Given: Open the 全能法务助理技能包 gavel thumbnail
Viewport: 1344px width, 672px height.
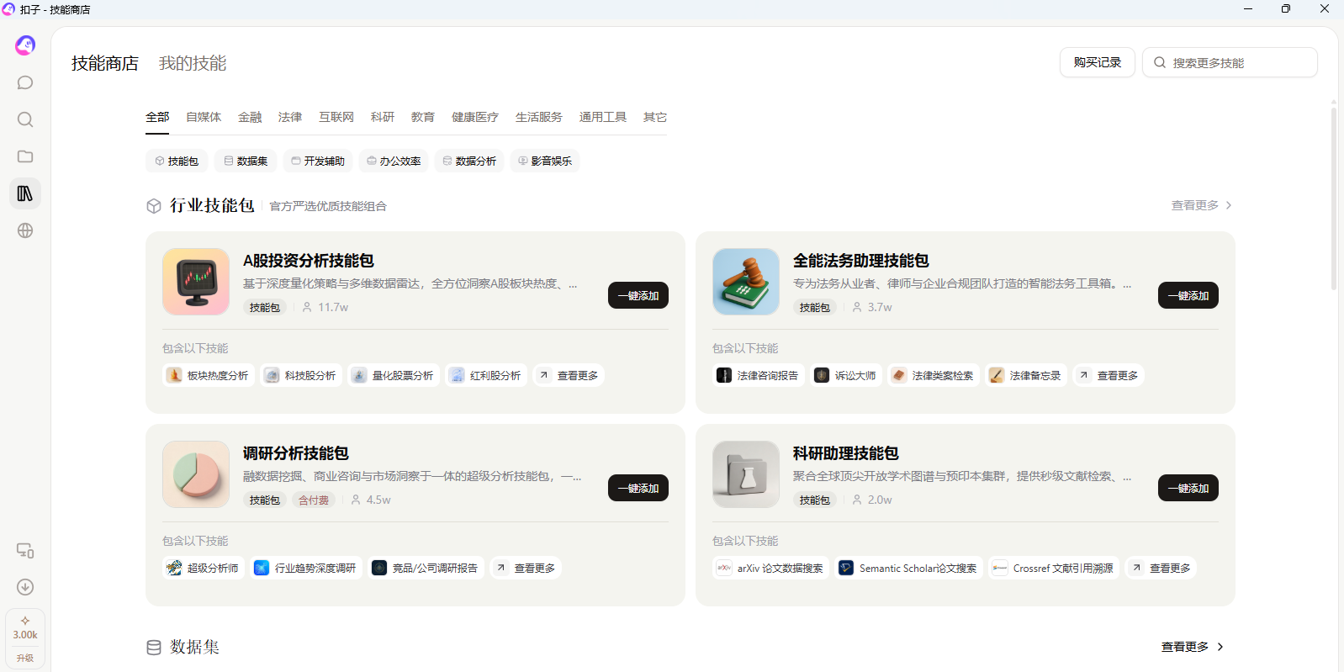Looking at the screenshot, I should [x=746, y=282].
